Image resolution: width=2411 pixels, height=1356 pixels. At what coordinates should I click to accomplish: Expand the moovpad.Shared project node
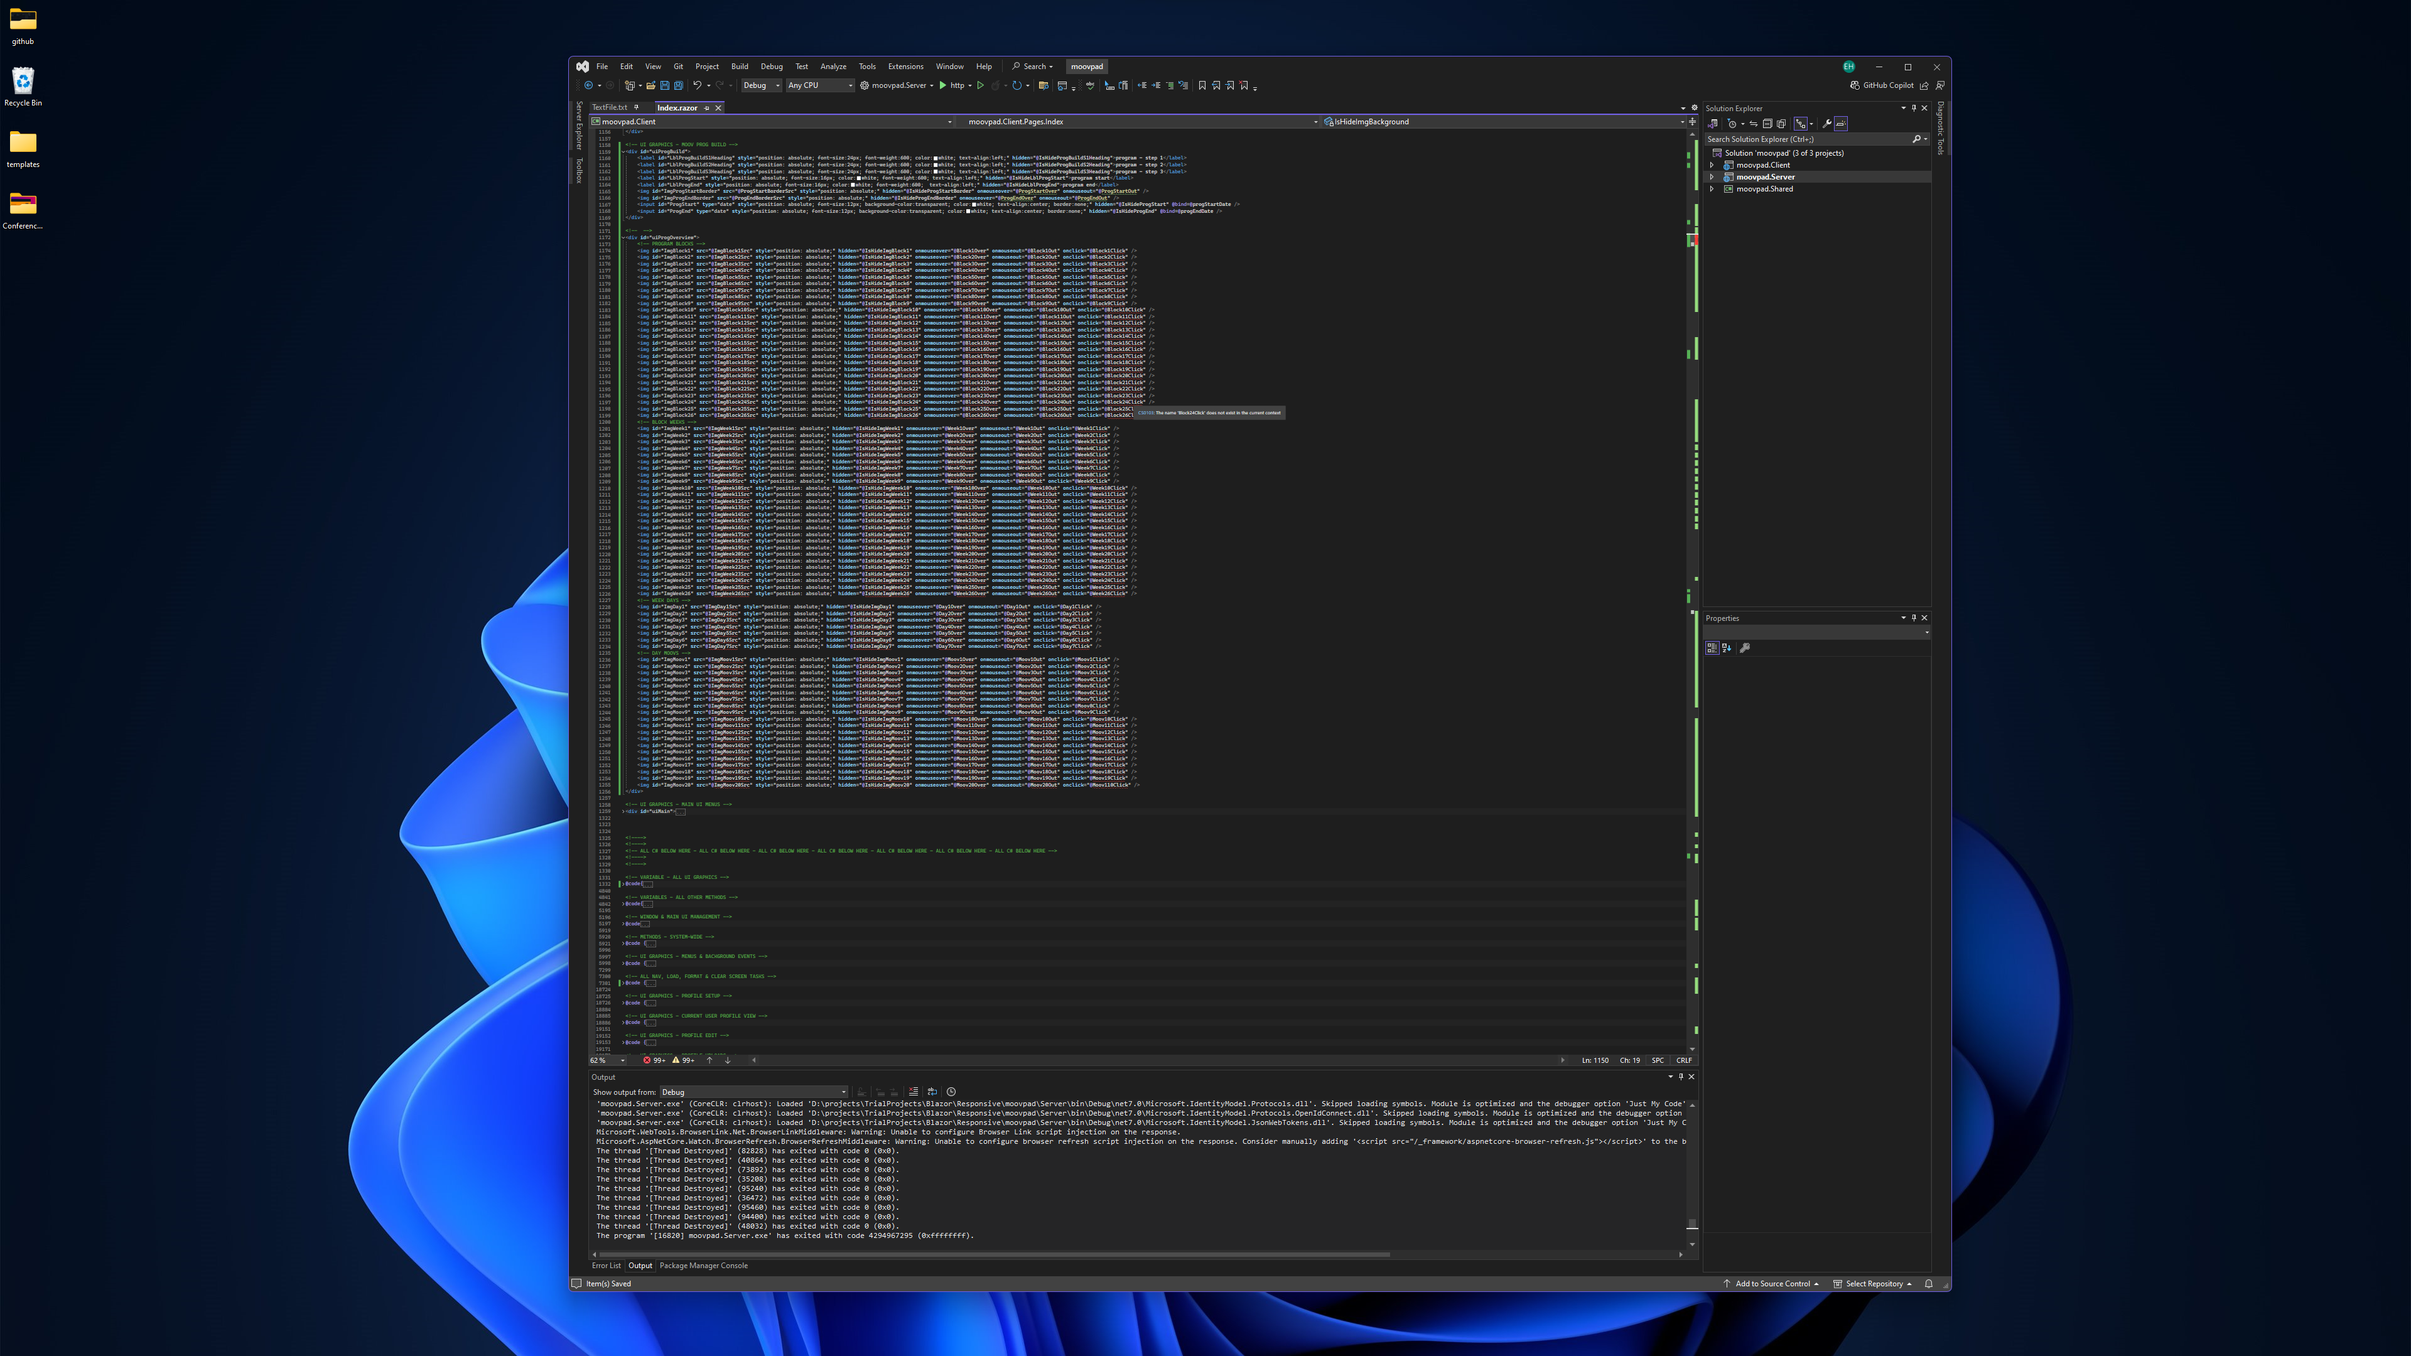pos(1712,189)
